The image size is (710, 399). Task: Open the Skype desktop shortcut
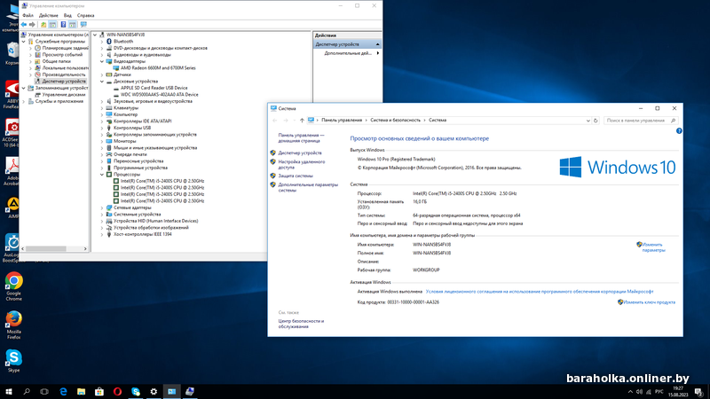click(x=13, y=361)
